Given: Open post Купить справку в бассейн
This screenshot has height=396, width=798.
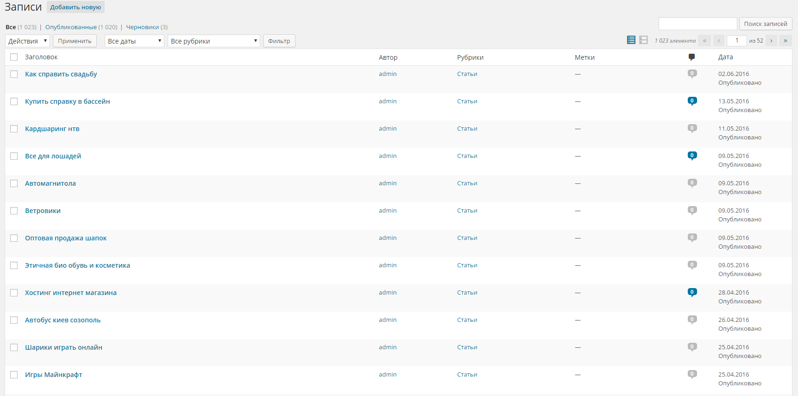Looking at the screenshot, I should 67,101.
